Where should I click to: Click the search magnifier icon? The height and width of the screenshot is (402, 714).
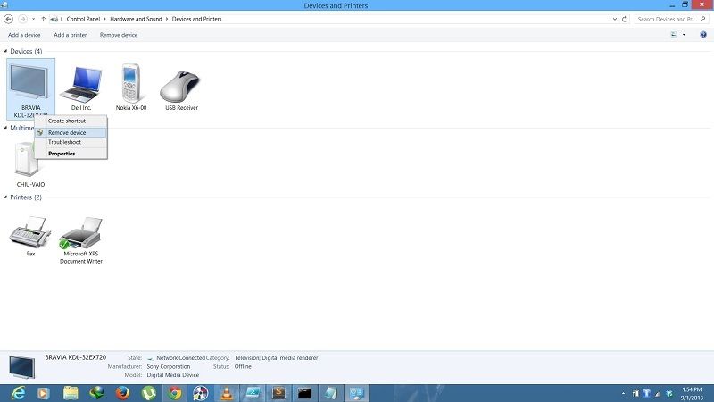[x=702, y=19]
